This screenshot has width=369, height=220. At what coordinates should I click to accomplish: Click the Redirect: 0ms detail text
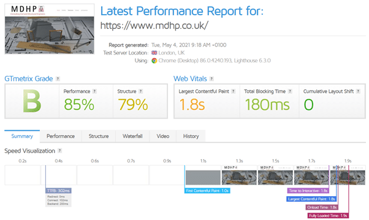(x=56, y=197)
